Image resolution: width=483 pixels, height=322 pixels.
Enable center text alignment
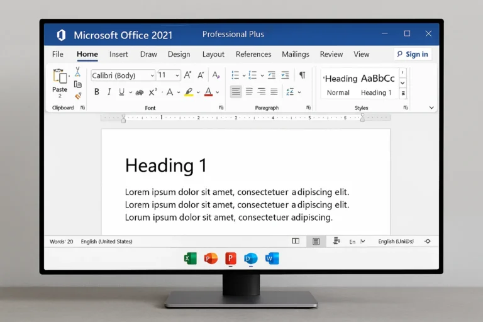(249, 92)
